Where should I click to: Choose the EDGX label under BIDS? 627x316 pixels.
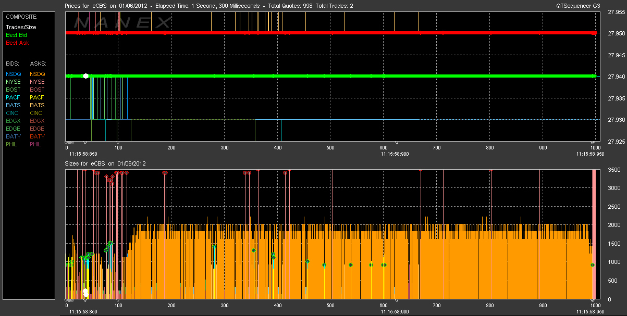[14, 121]
